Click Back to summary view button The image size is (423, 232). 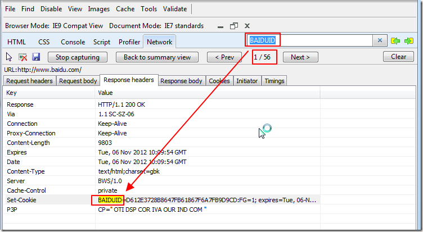157,57
